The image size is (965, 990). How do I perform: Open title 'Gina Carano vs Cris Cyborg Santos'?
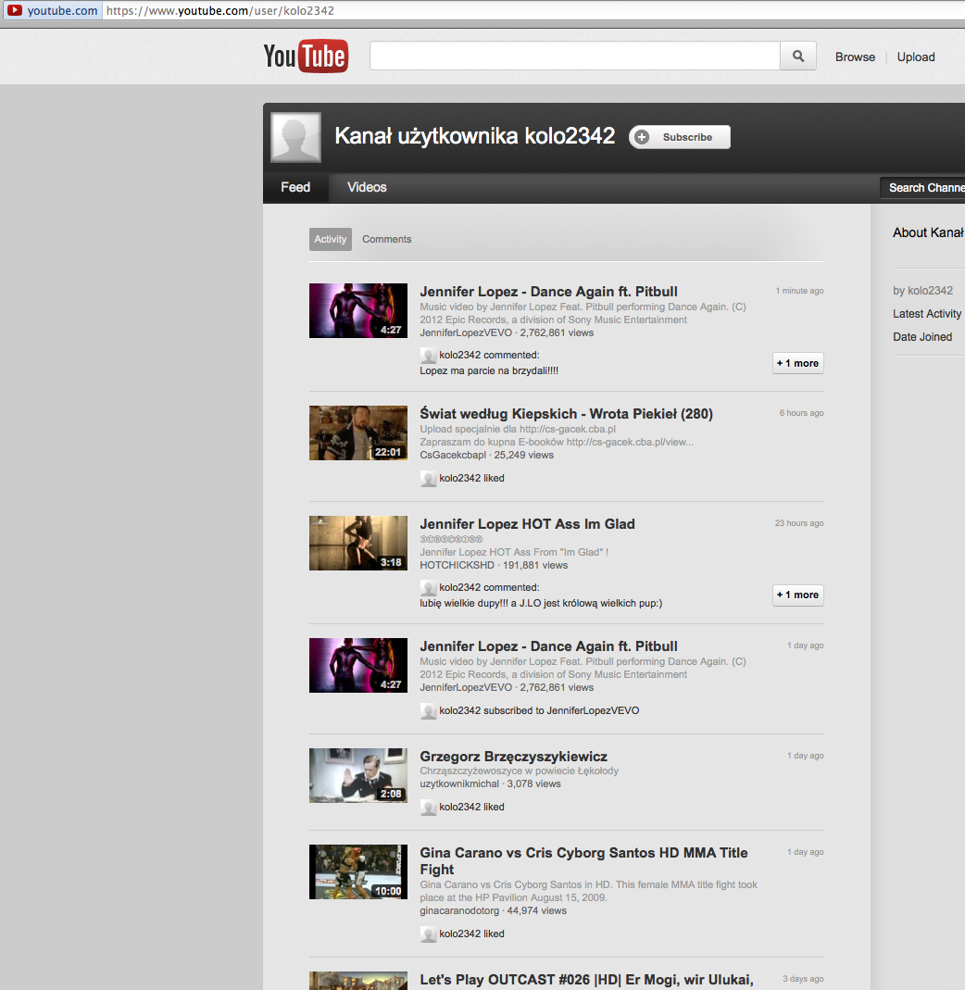tap(583, 861)
